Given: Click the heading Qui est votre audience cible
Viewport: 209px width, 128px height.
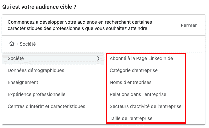Looking at the screenshot, I should (39, 7).
